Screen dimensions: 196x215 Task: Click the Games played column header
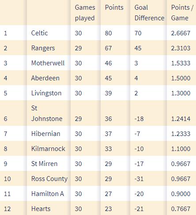click(85, 13)
